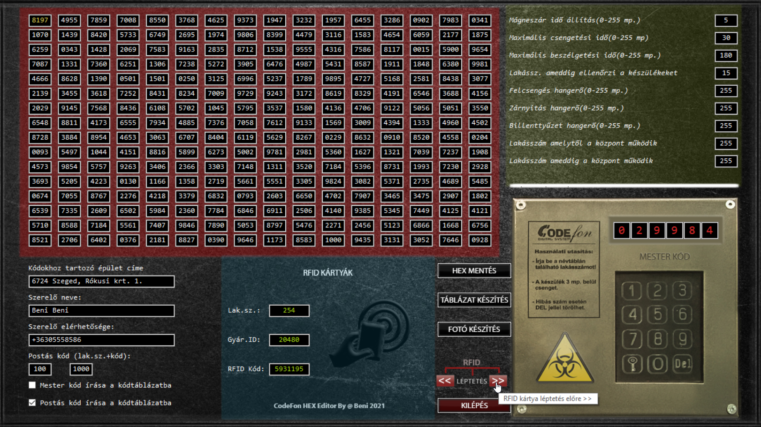Click code cell 1908 in the table
Image resolution: width=761 pixels, height=427 pixels.
479,152
